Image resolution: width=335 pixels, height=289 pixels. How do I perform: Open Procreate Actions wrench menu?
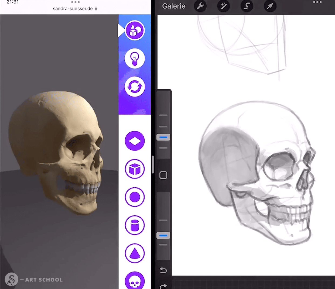[200, 6]
